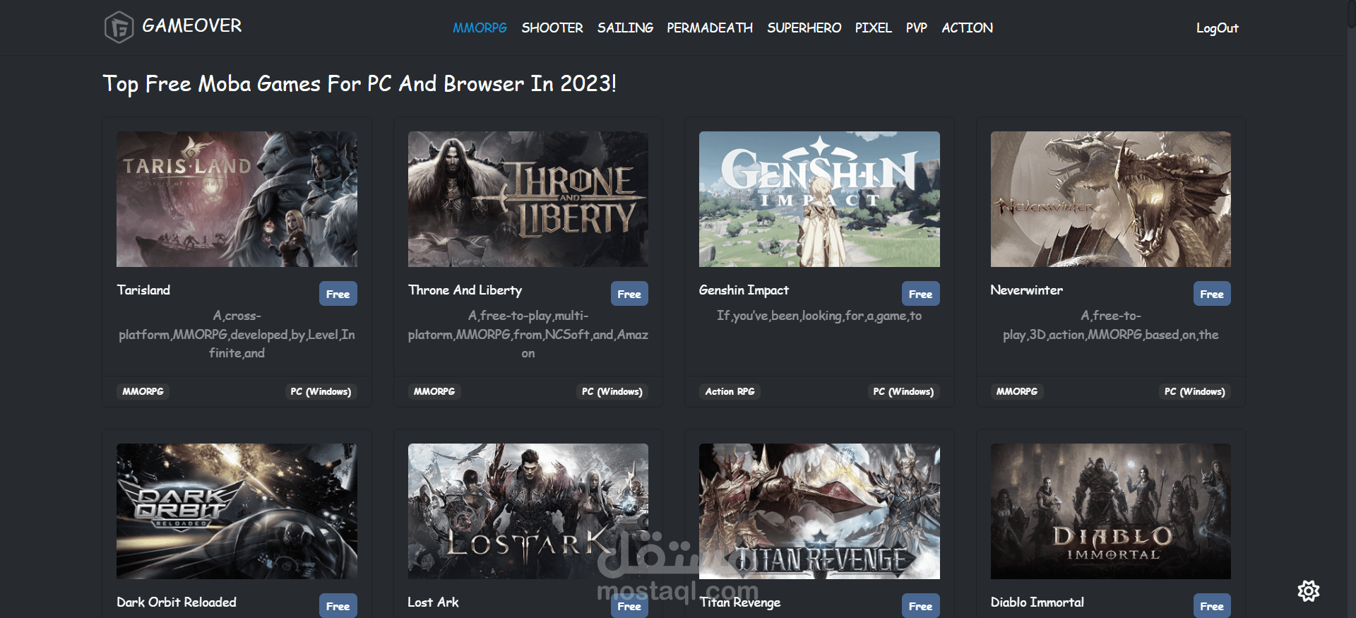Image resolution: width=1356 pixels, height=618 pixels.
Task: Go to the PERMADEATH category
Action: pos(710,28)
